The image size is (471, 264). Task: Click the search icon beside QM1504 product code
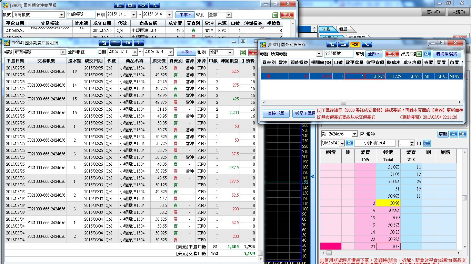point(349,143)
